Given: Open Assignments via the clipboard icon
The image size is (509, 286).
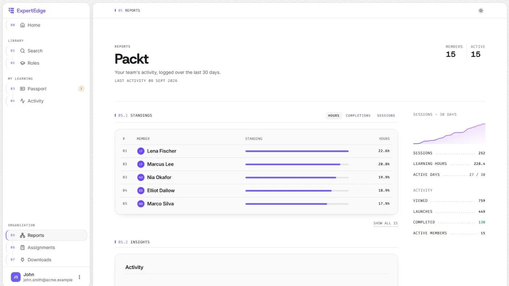Looking at the screenshot, I should 23,248.
